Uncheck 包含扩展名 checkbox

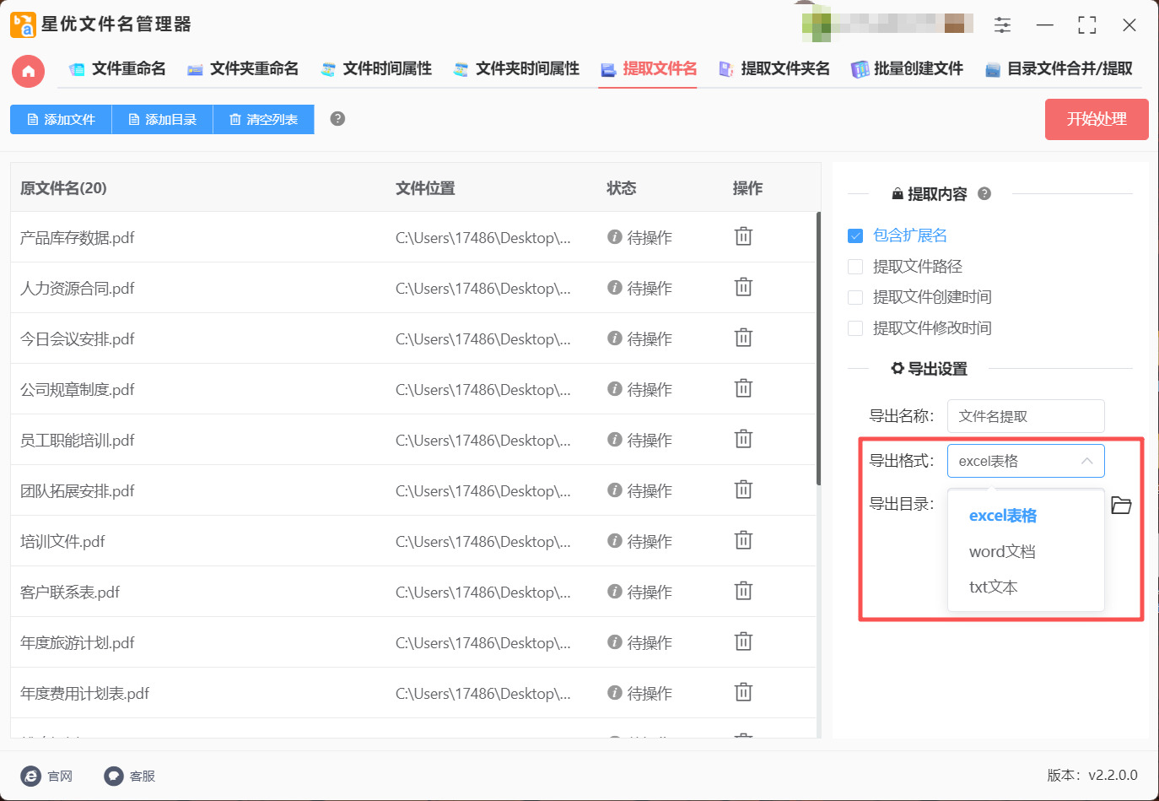tap(855, 235)
